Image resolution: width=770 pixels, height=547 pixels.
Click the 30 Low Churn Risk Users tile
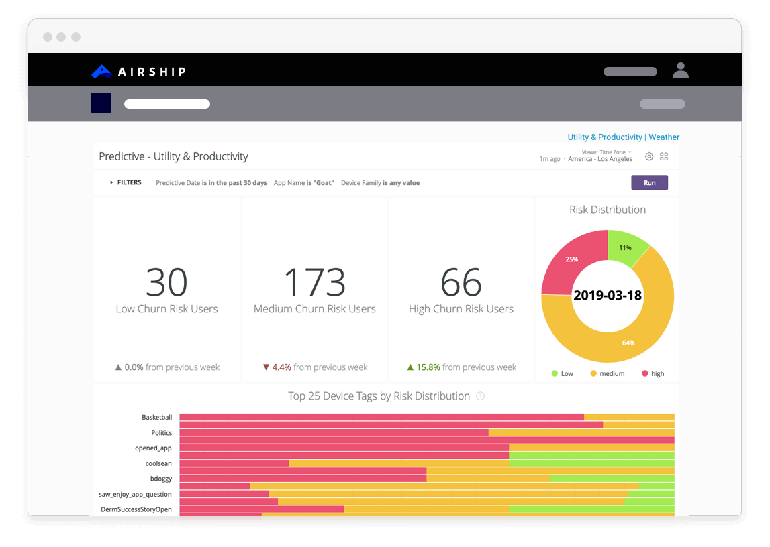point(167,290)
